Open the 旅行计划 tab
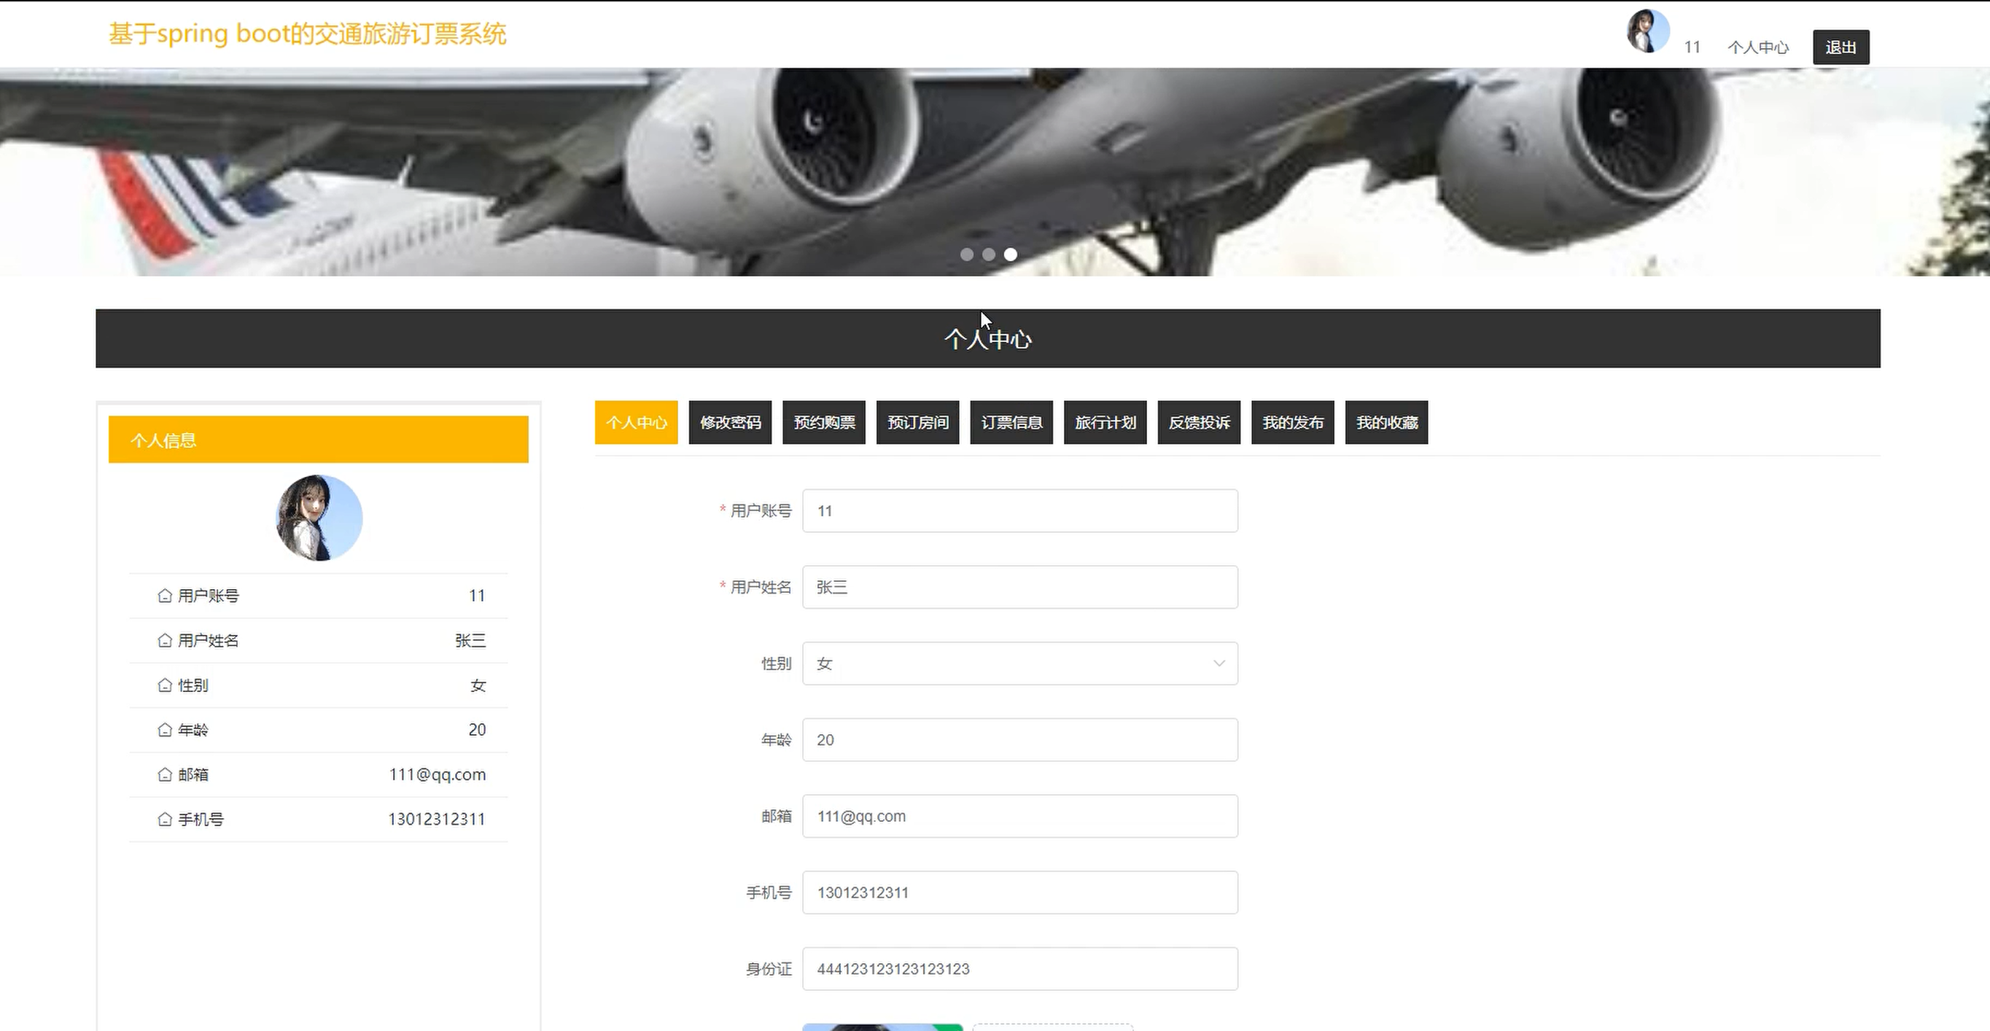The width and height of the screenshot is (1990, 1031). [1105, 422]
